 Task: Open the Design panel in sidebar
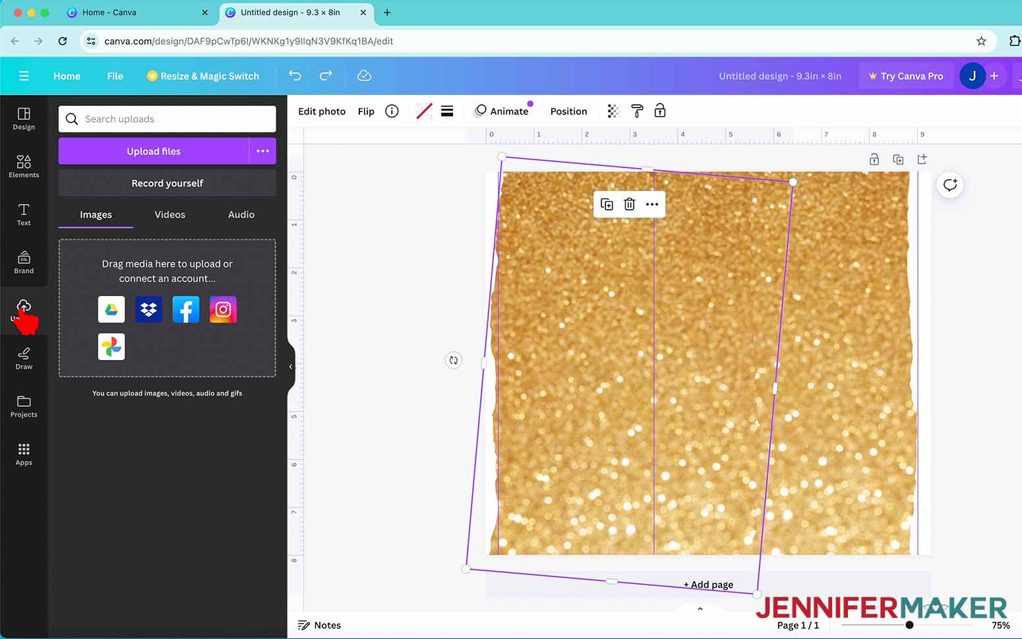click(24, 119)
